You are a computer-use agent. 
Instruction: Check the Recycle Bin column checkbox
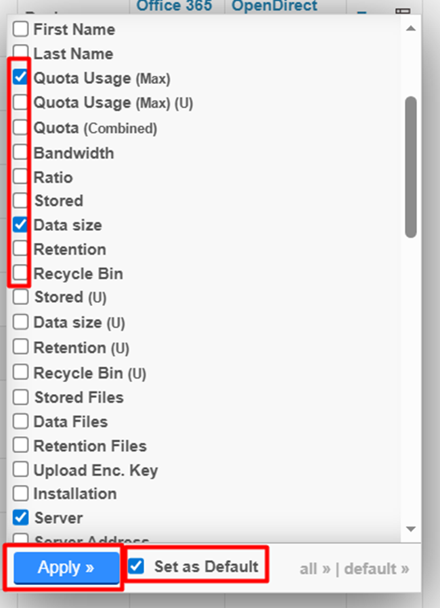(21, 274)
